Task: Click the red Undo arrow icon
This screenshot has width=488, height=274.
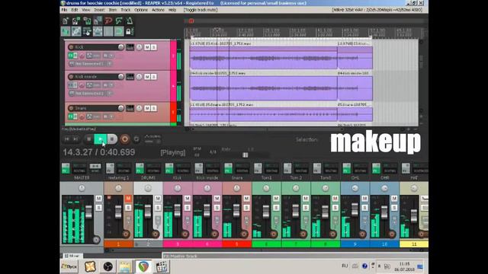Action: point(108,21)
